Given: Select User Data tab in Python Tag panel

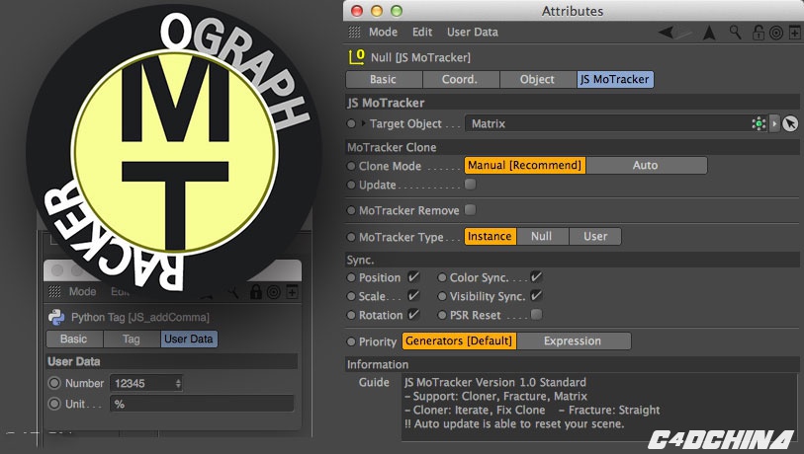Looking at the screenshot, I should click(189, 339).
